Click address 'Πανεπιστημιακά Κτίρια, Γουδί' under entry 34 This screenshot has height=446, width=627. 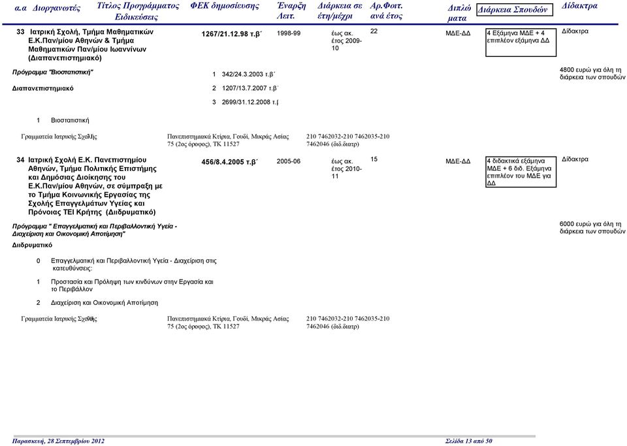[x=227, y=323]
